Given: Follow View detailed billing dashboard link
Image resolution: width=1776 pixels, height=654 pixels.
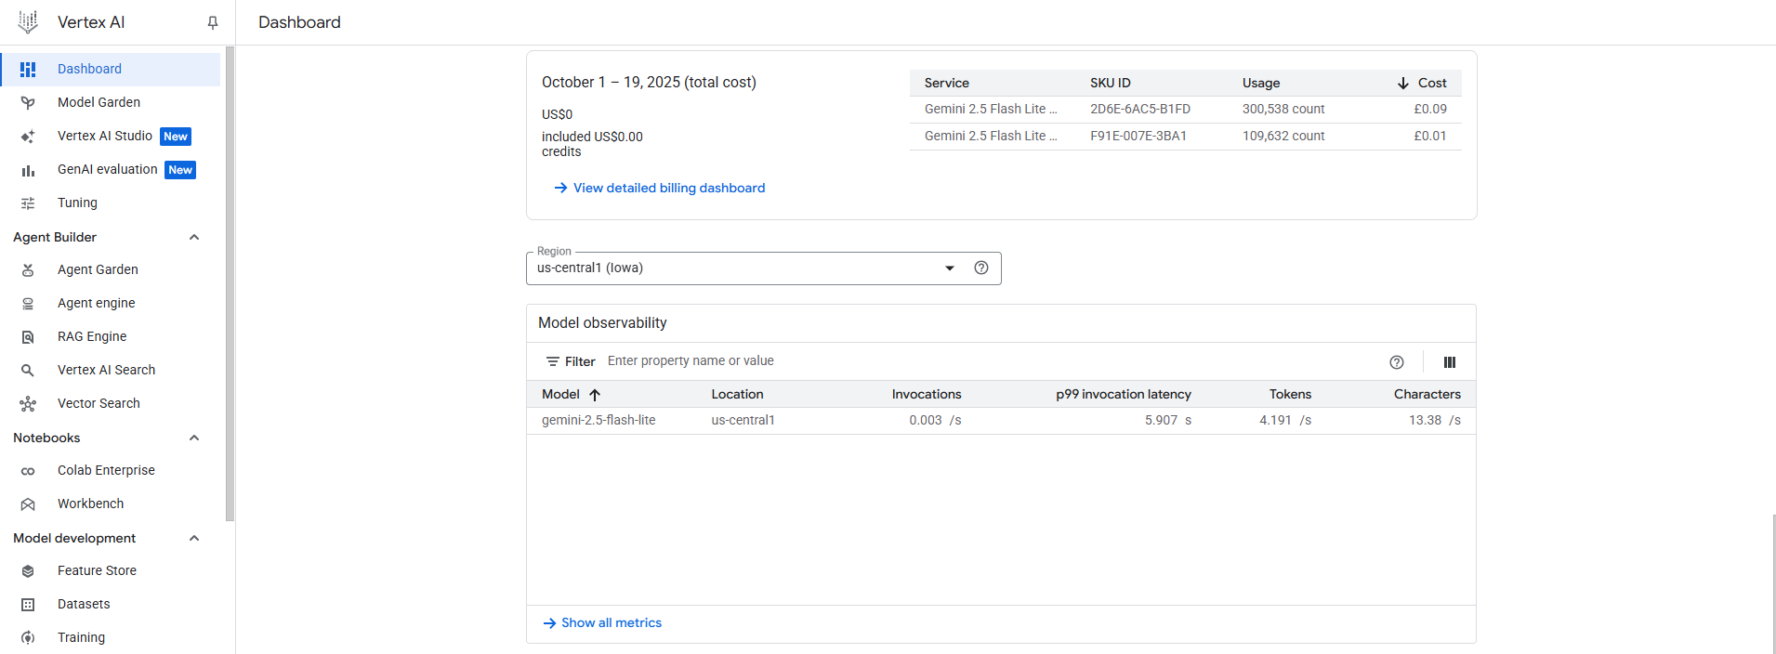Looking at the screenshot, I should 660,188.
